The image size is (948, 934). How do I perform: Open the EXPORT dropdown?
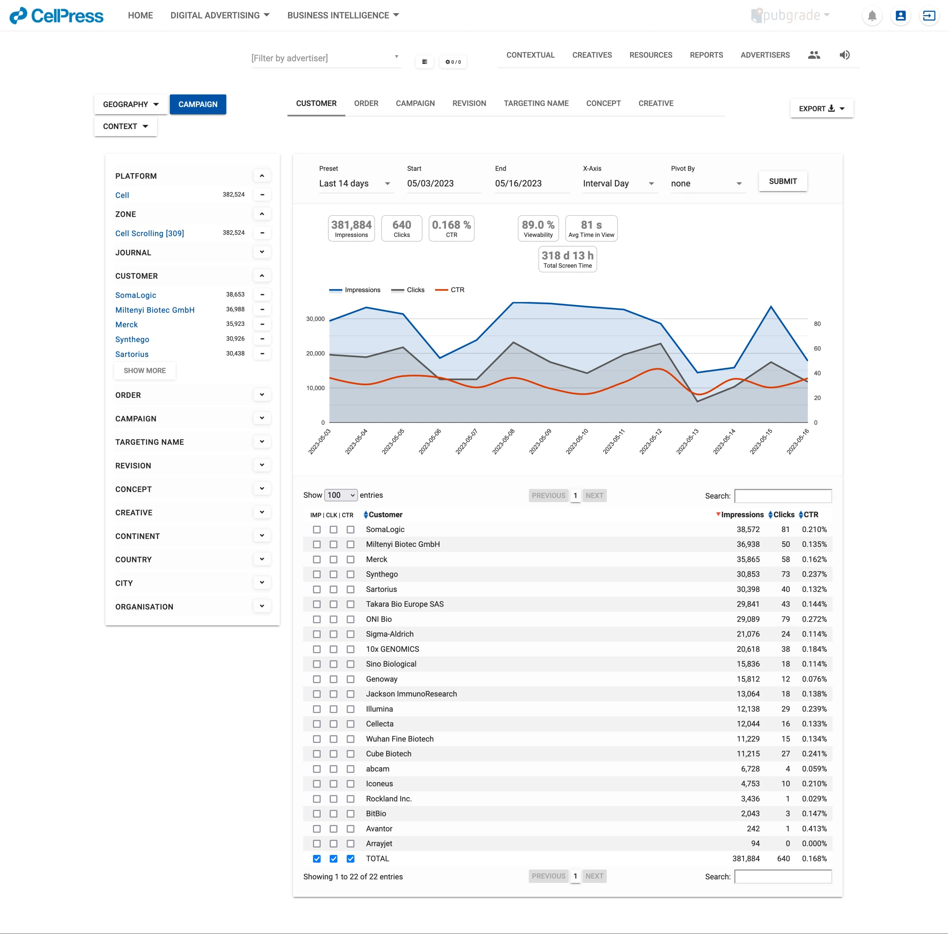pyautogui.click(x=822, y=109)
